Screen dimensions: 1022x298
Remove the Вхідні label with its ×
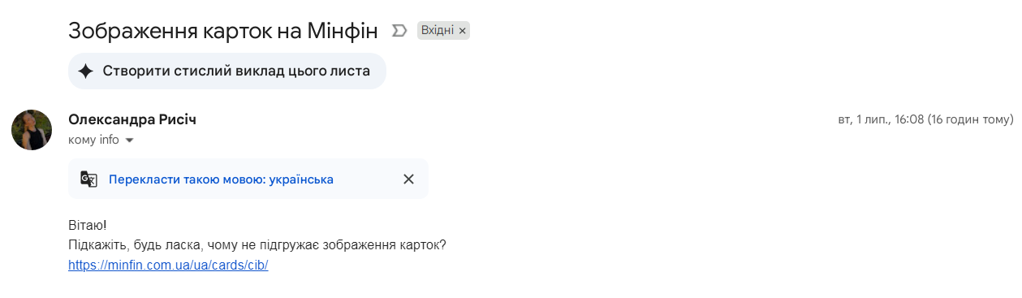[x=463, y=31]
